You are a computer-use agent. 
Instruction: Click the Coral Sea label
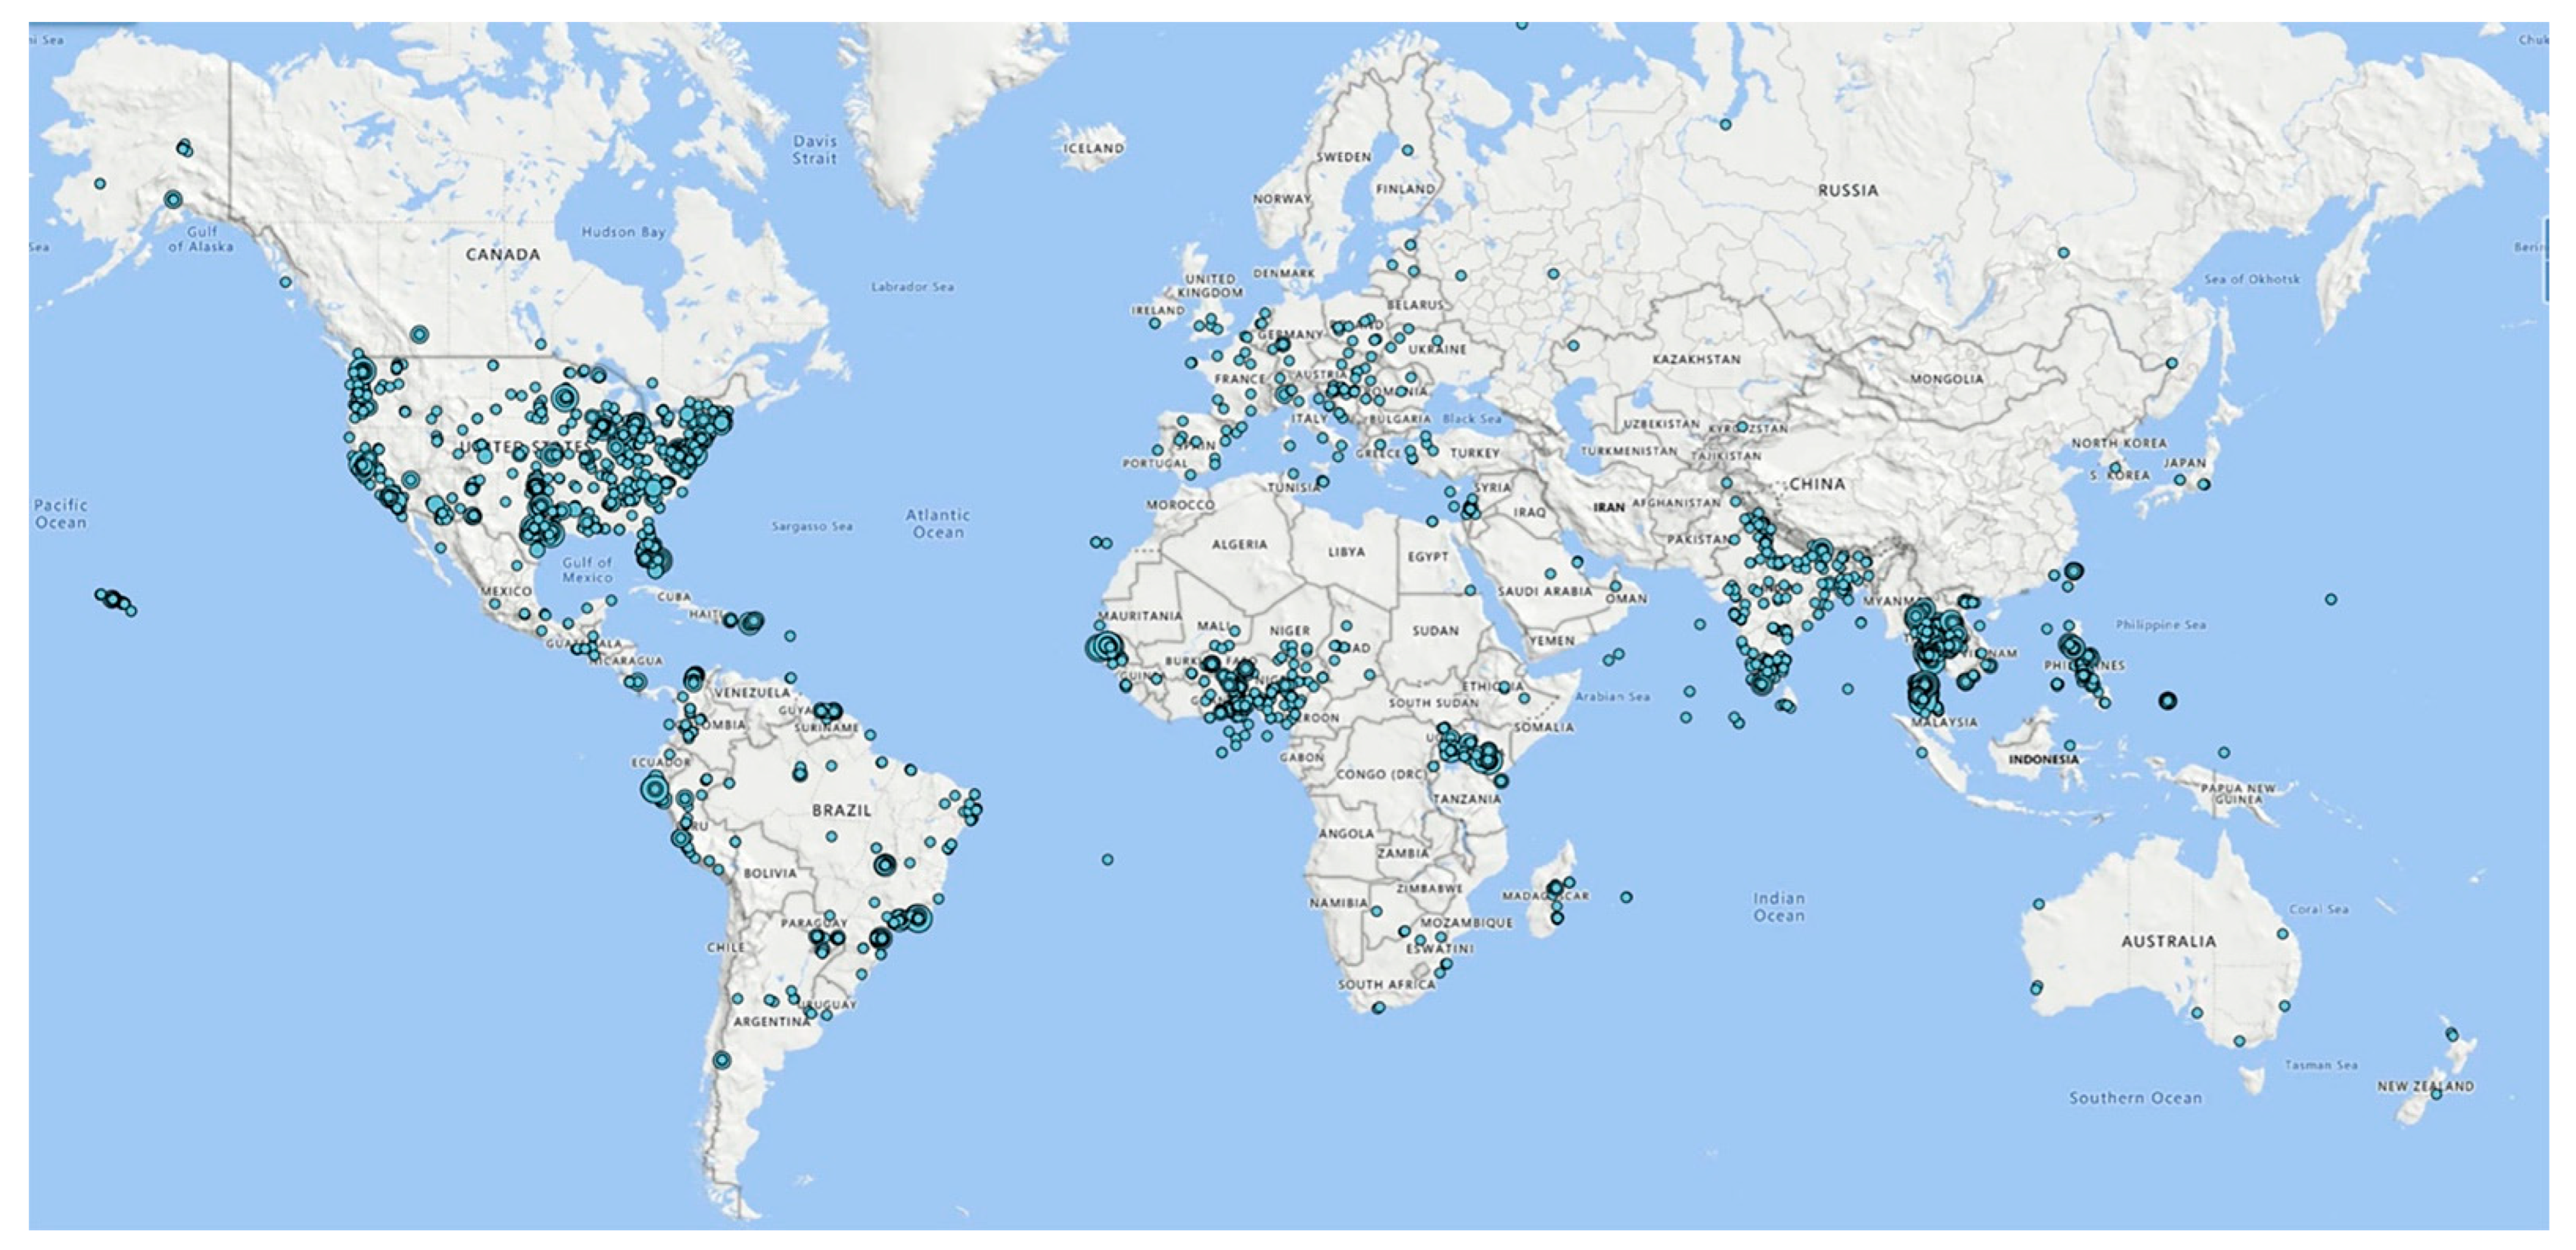pyautogui.click(x=2319, y=909)
